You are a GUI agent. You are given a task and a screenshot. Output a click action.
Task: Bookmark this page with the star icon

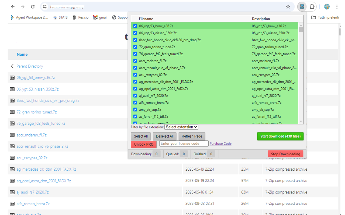point(288,7)
